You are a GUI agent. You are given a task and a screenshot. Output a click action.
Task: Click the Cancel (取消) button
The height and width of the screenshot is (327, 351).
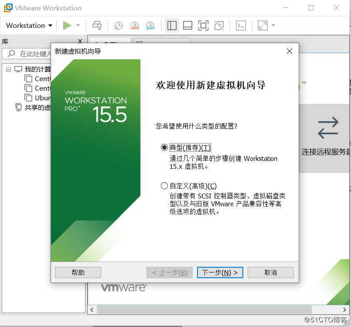(271, 272)
